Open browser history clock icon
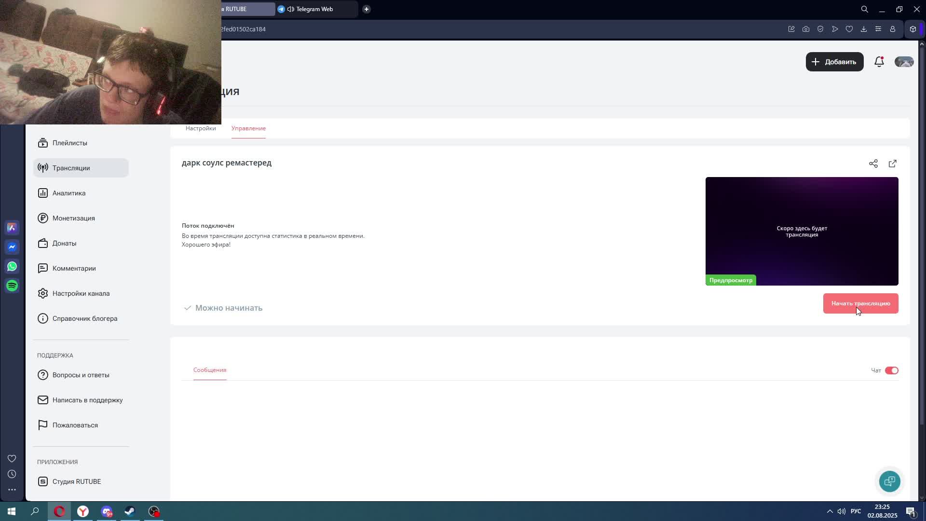The width and height of the screenshot is (926, 521). 12,474
